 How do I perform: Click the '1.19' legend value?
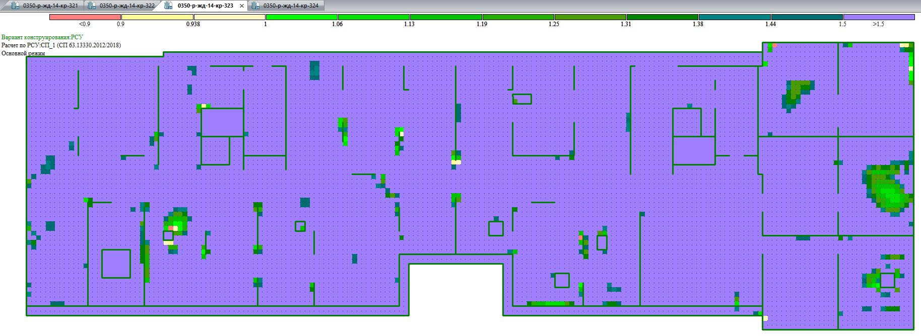click(482, 24)
